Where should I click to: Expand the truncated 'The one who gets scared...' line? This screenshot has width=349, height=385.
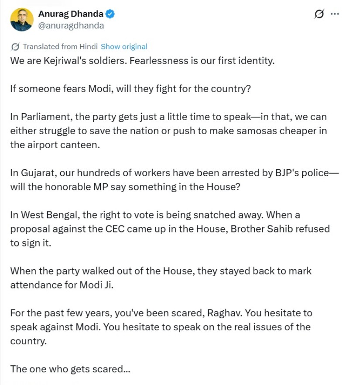coord(70,369)
